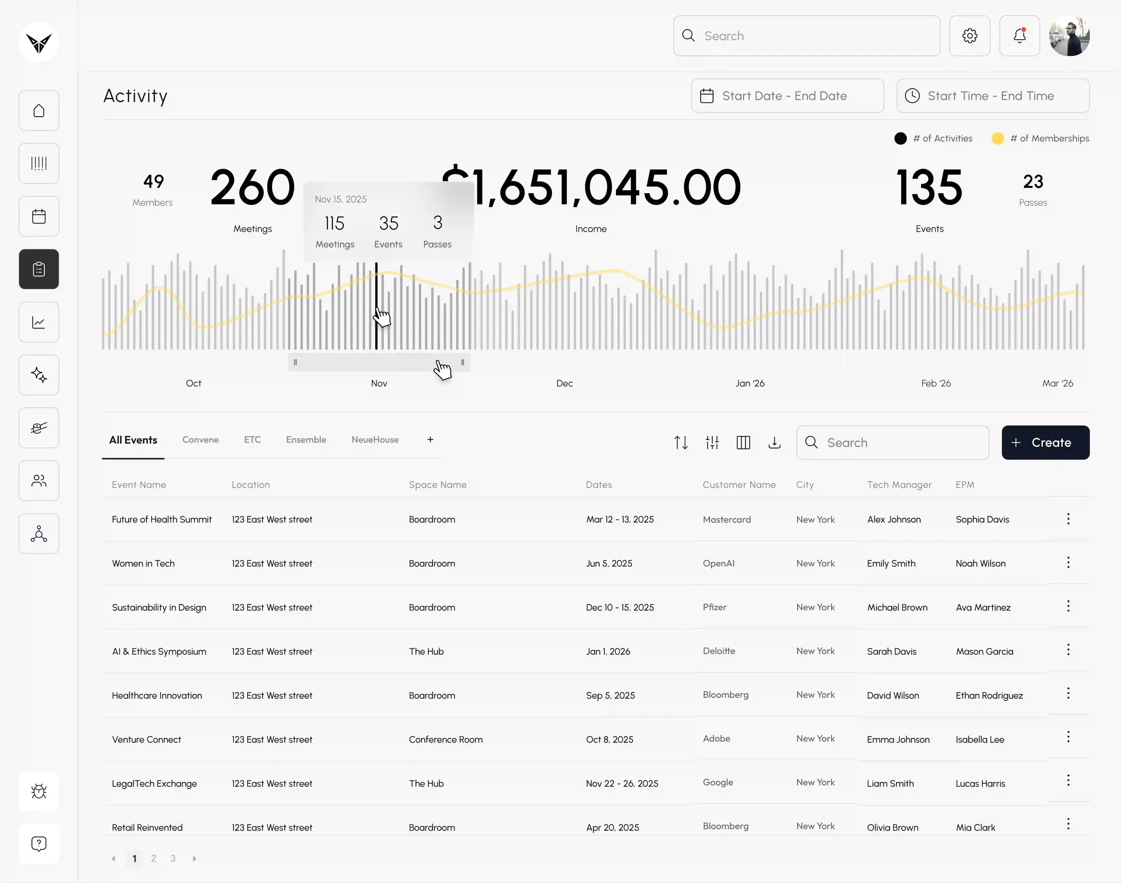1121x883 pixels.
Task: Toggle the # of Activities legend
Action: (933, 139)
